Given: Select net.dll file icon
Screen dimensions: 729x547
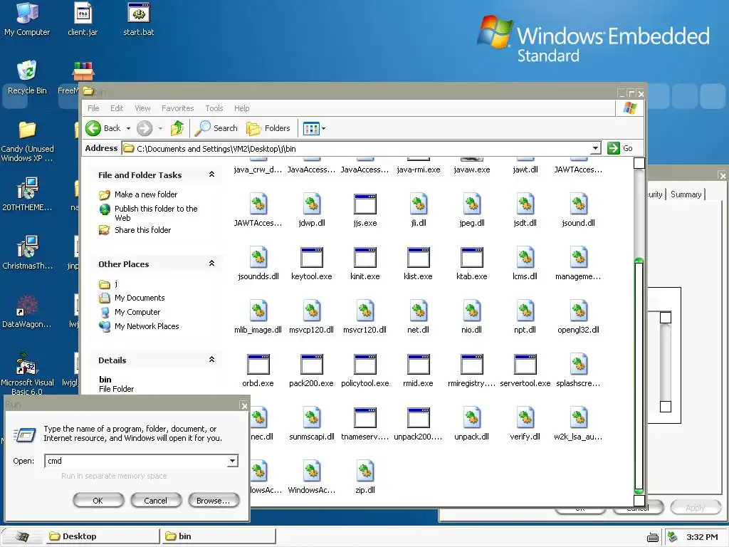Looking at the screenshot, I should pyautogui.click(x=419, y=311).
